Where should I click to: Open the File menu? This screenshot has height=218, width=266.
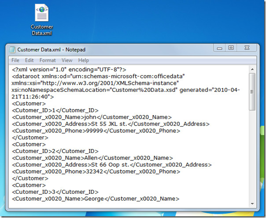pyautogui.click(x=15, y=60)
